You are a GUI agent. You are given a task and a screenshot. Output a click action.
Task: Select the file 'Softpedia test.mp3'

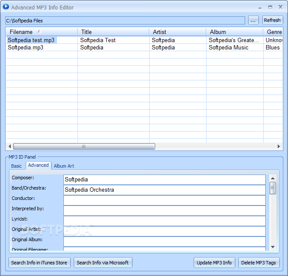(31, 40)
